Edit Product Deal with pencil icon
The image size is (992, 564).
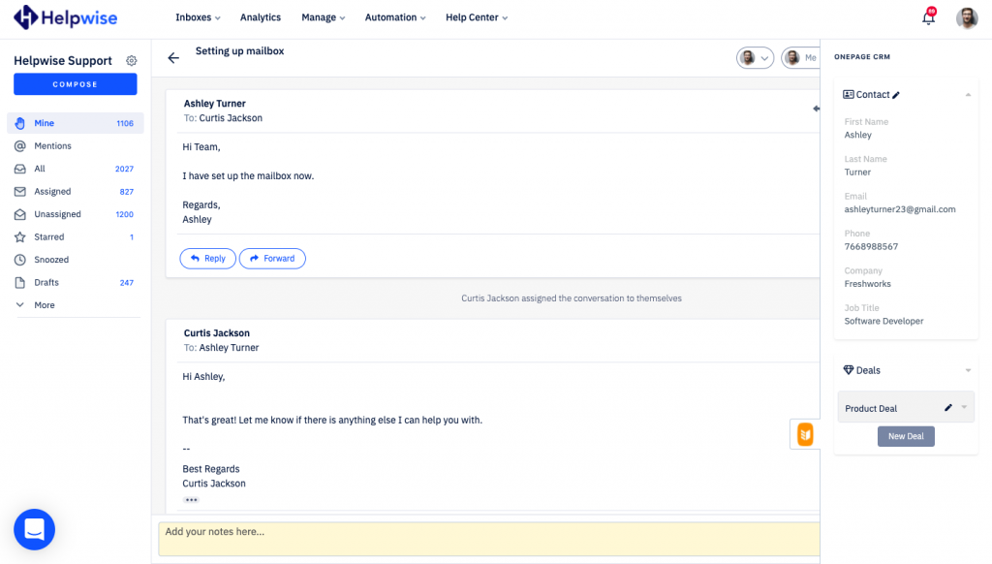tap(948, 408)
